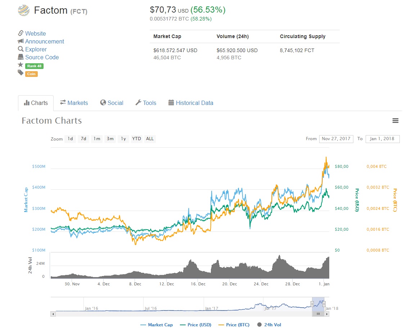
Task: Click the Rank 48 badge
Action: pos(34,66)
